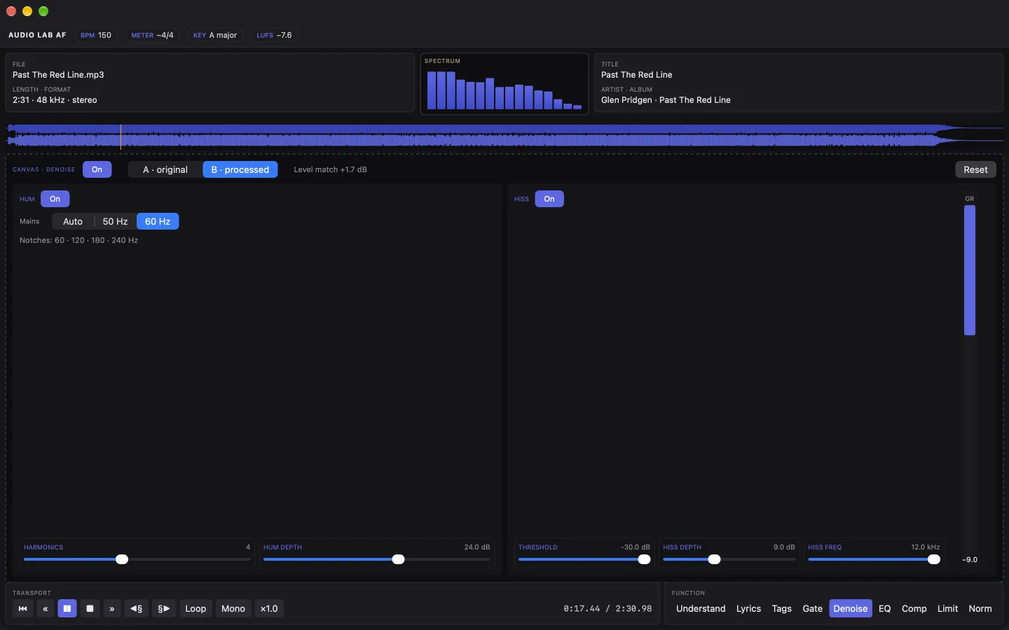This screenshot has width=1009, height=630.
Task: Toggle the Hiss On switch
Action: 549,199
